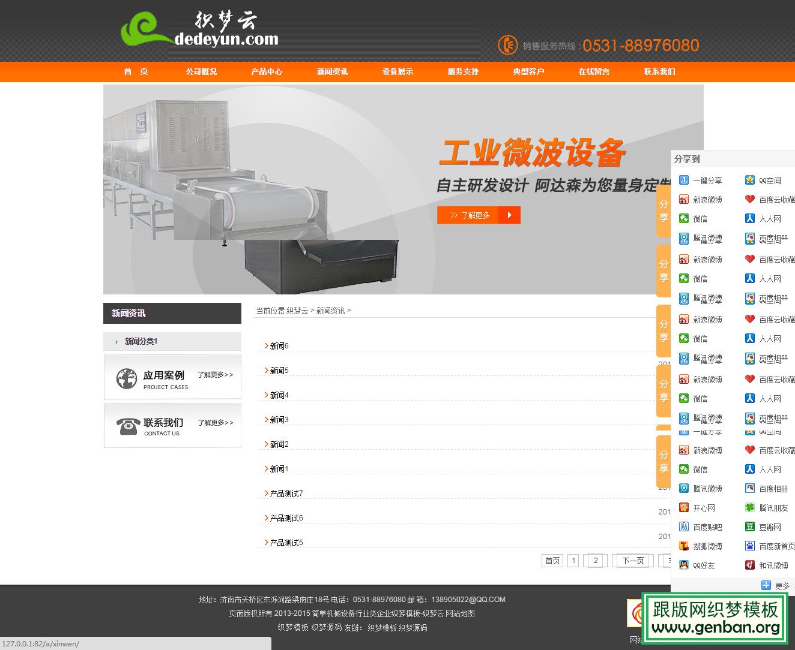This screenshot has width=795, height=650.
Task: Open 联系我们 in the orange navigation bar
Action: click(659, 71)
